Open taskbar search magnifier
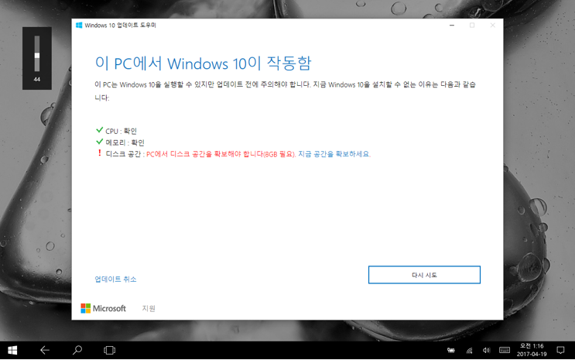The width and height of the screenshot is (575, 360). pos(77,351)
